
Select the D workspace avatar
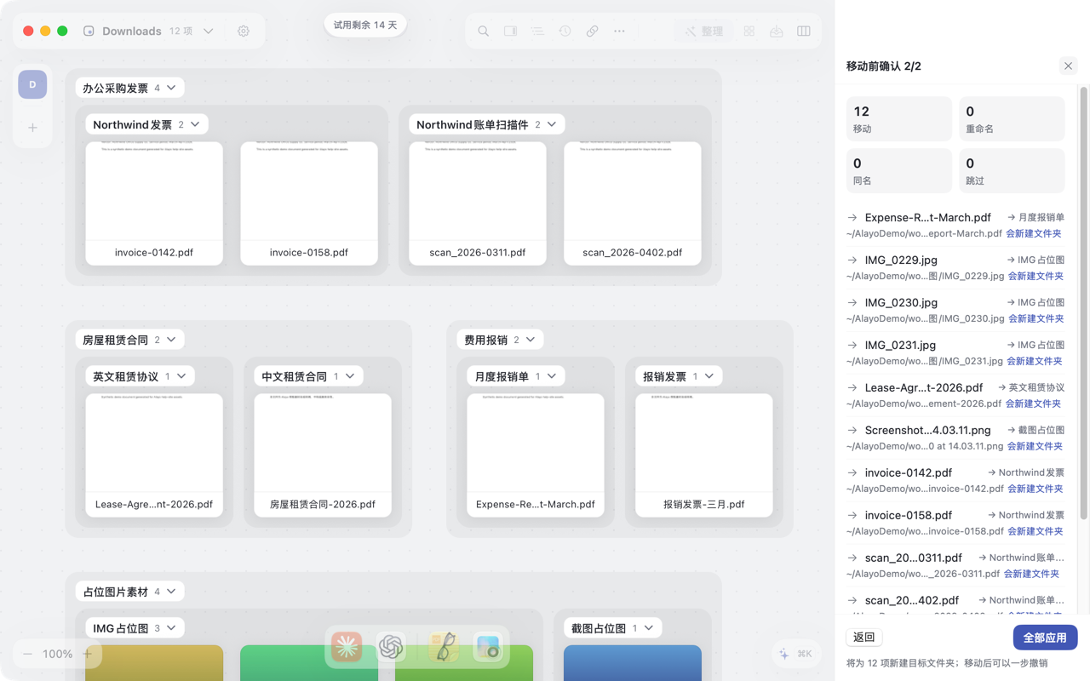point(32,84)
